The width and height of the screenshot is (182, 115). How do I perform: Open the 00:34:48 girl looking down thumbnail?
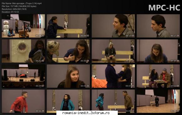[158, 51]
